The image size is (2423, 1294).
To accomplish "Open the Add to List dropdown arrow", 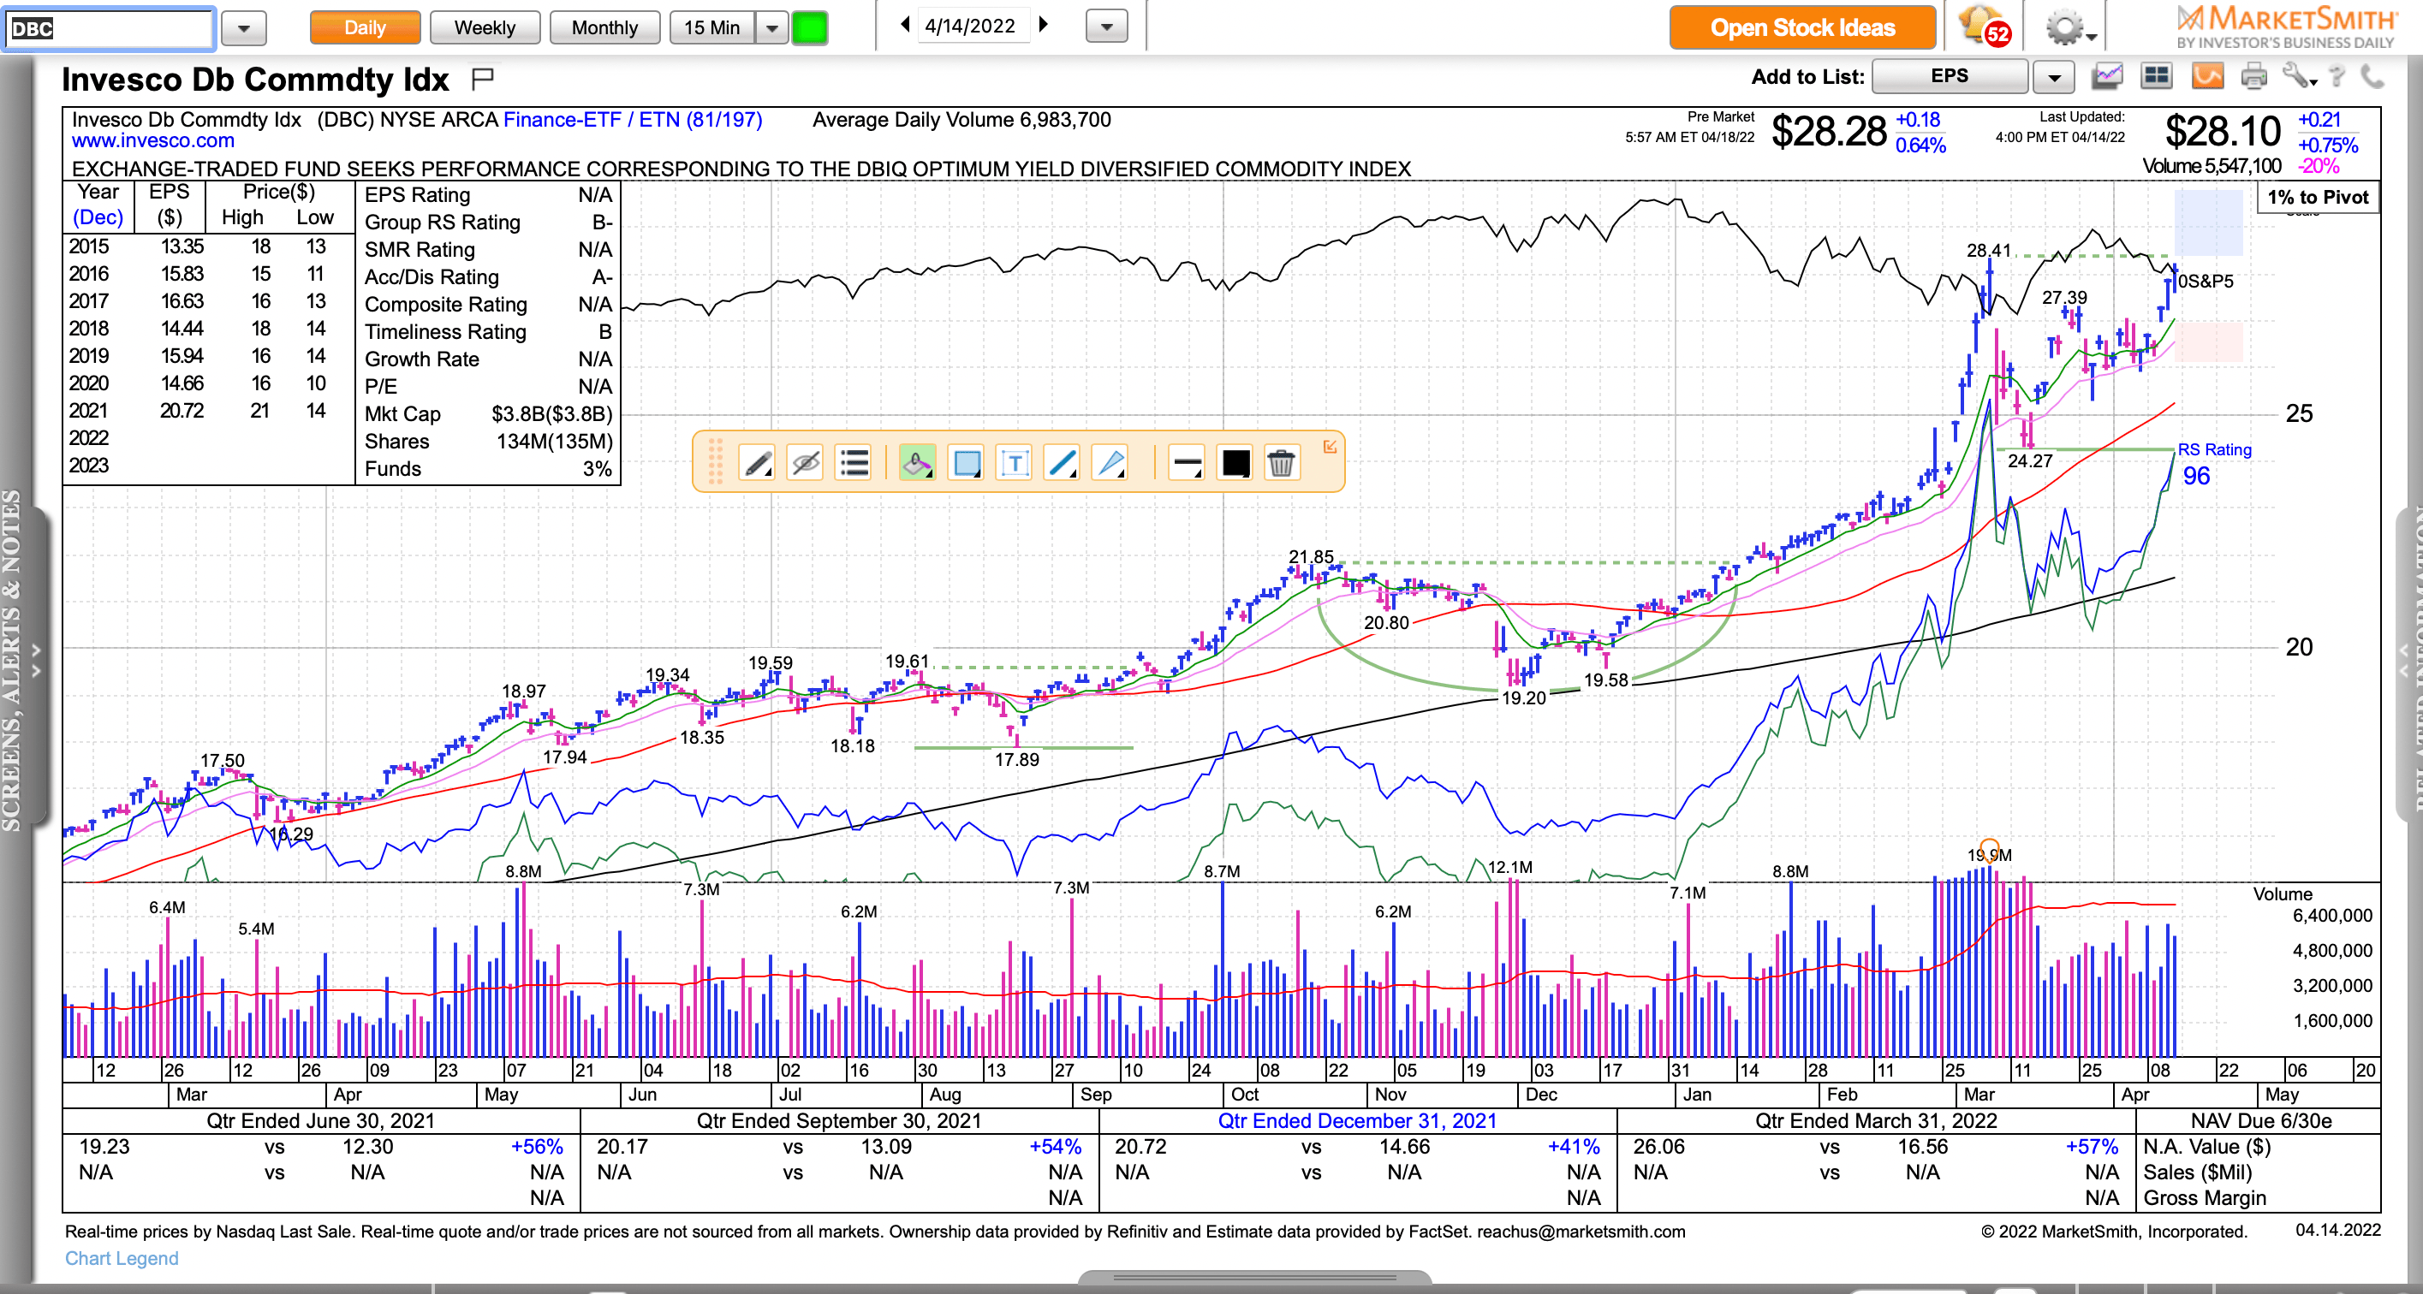I will click(2053, 77).
